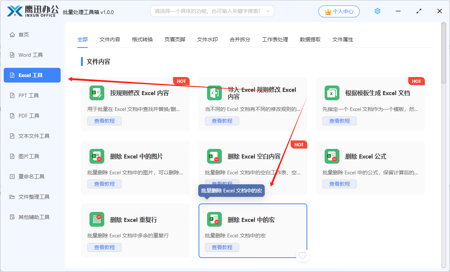The image size is (450, 272).
Task: Click the function search input field
Action: coord(212,11)
